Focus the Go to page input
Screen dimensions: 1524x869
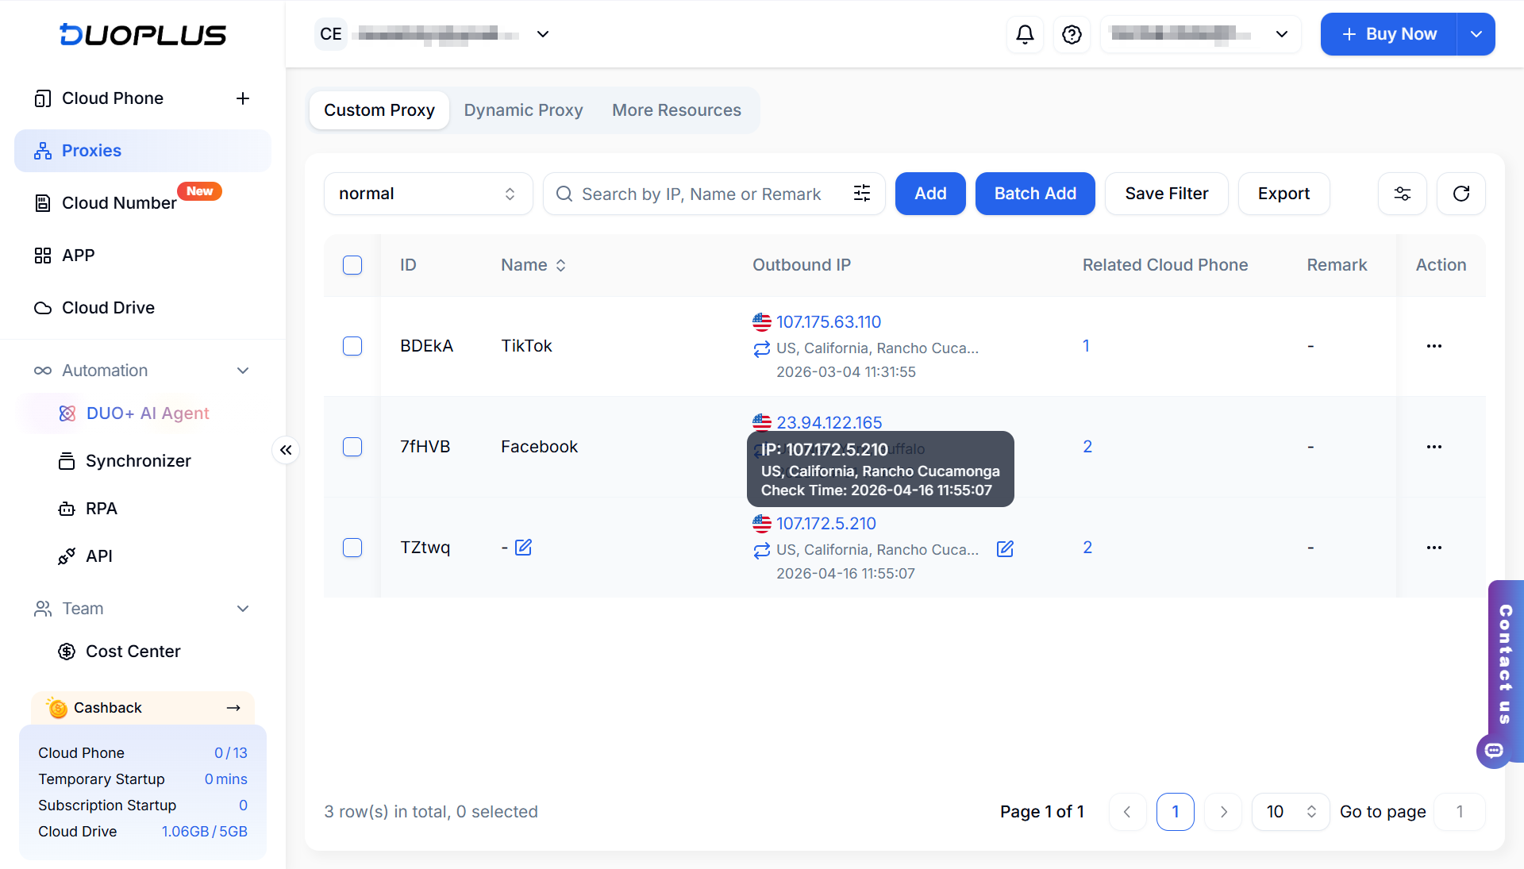point(1460,812)
